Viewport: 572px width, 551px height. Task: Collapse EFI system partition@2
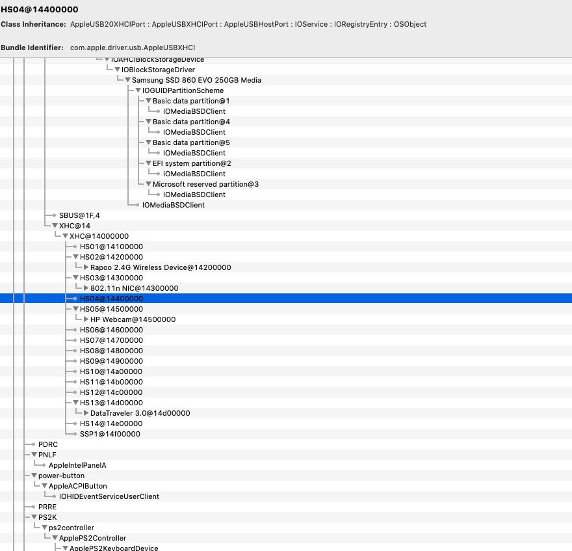(x=148, y=163)
